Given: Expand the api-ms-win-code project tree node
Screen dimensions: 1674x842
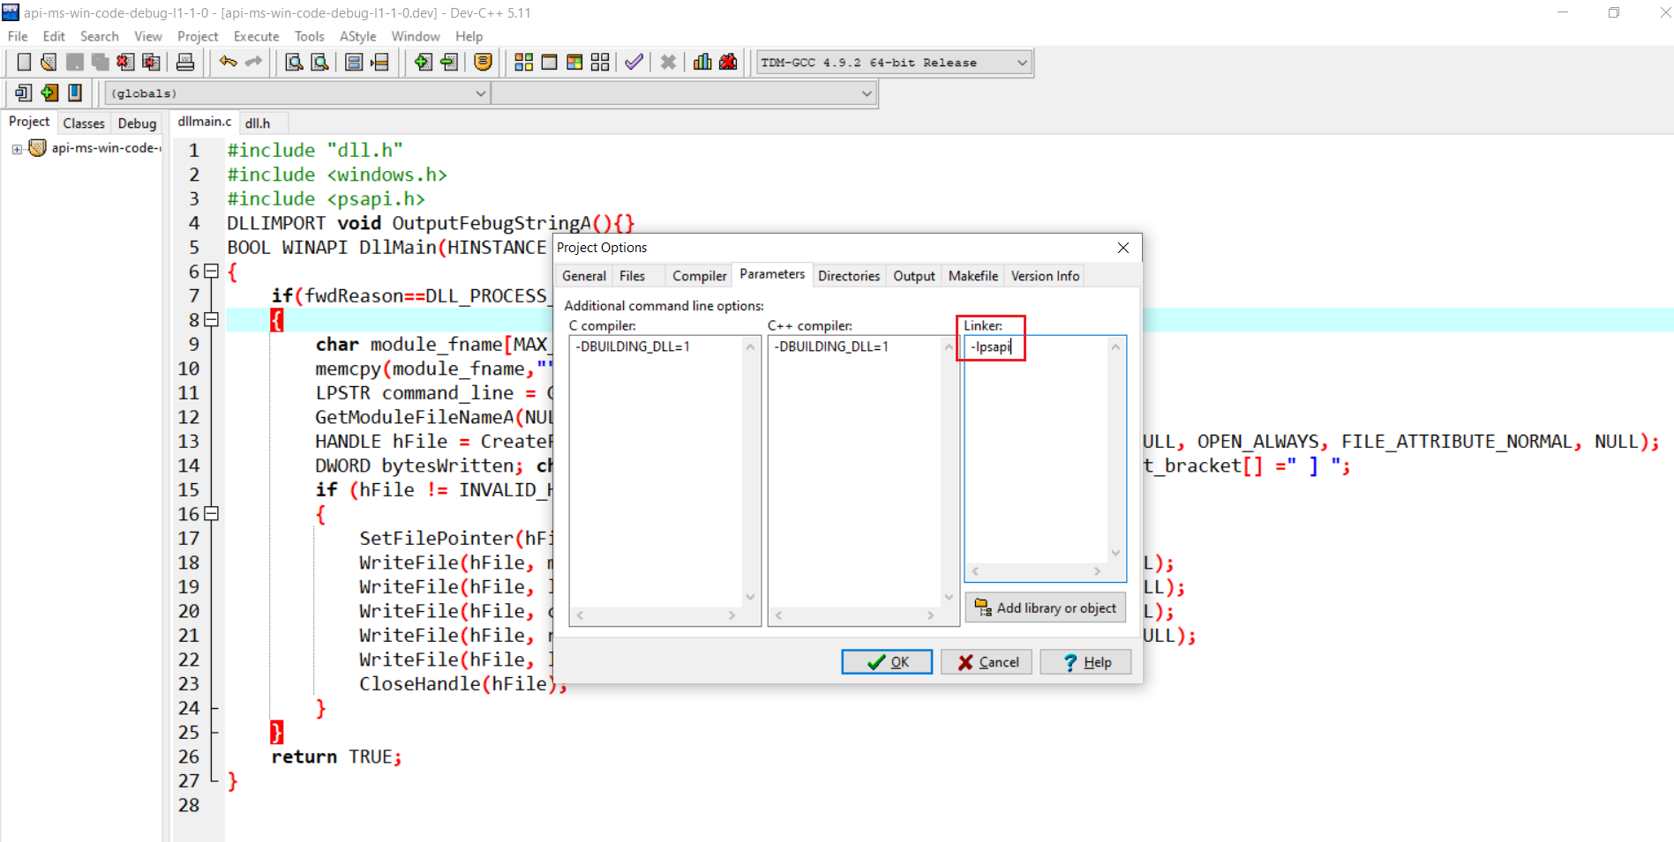Looking at the screenshot, I should pyautogui.click(x=17, y=149).
